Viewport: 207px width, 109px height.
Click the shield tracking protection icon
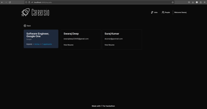coord(26,2)
